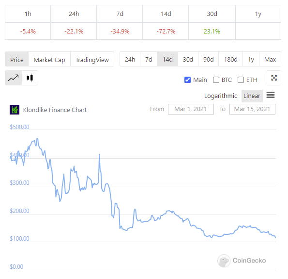Select the 90d chart range
The width and height of the screenshot is (288, 279).
pyautogui.click(x=209, y=59)
